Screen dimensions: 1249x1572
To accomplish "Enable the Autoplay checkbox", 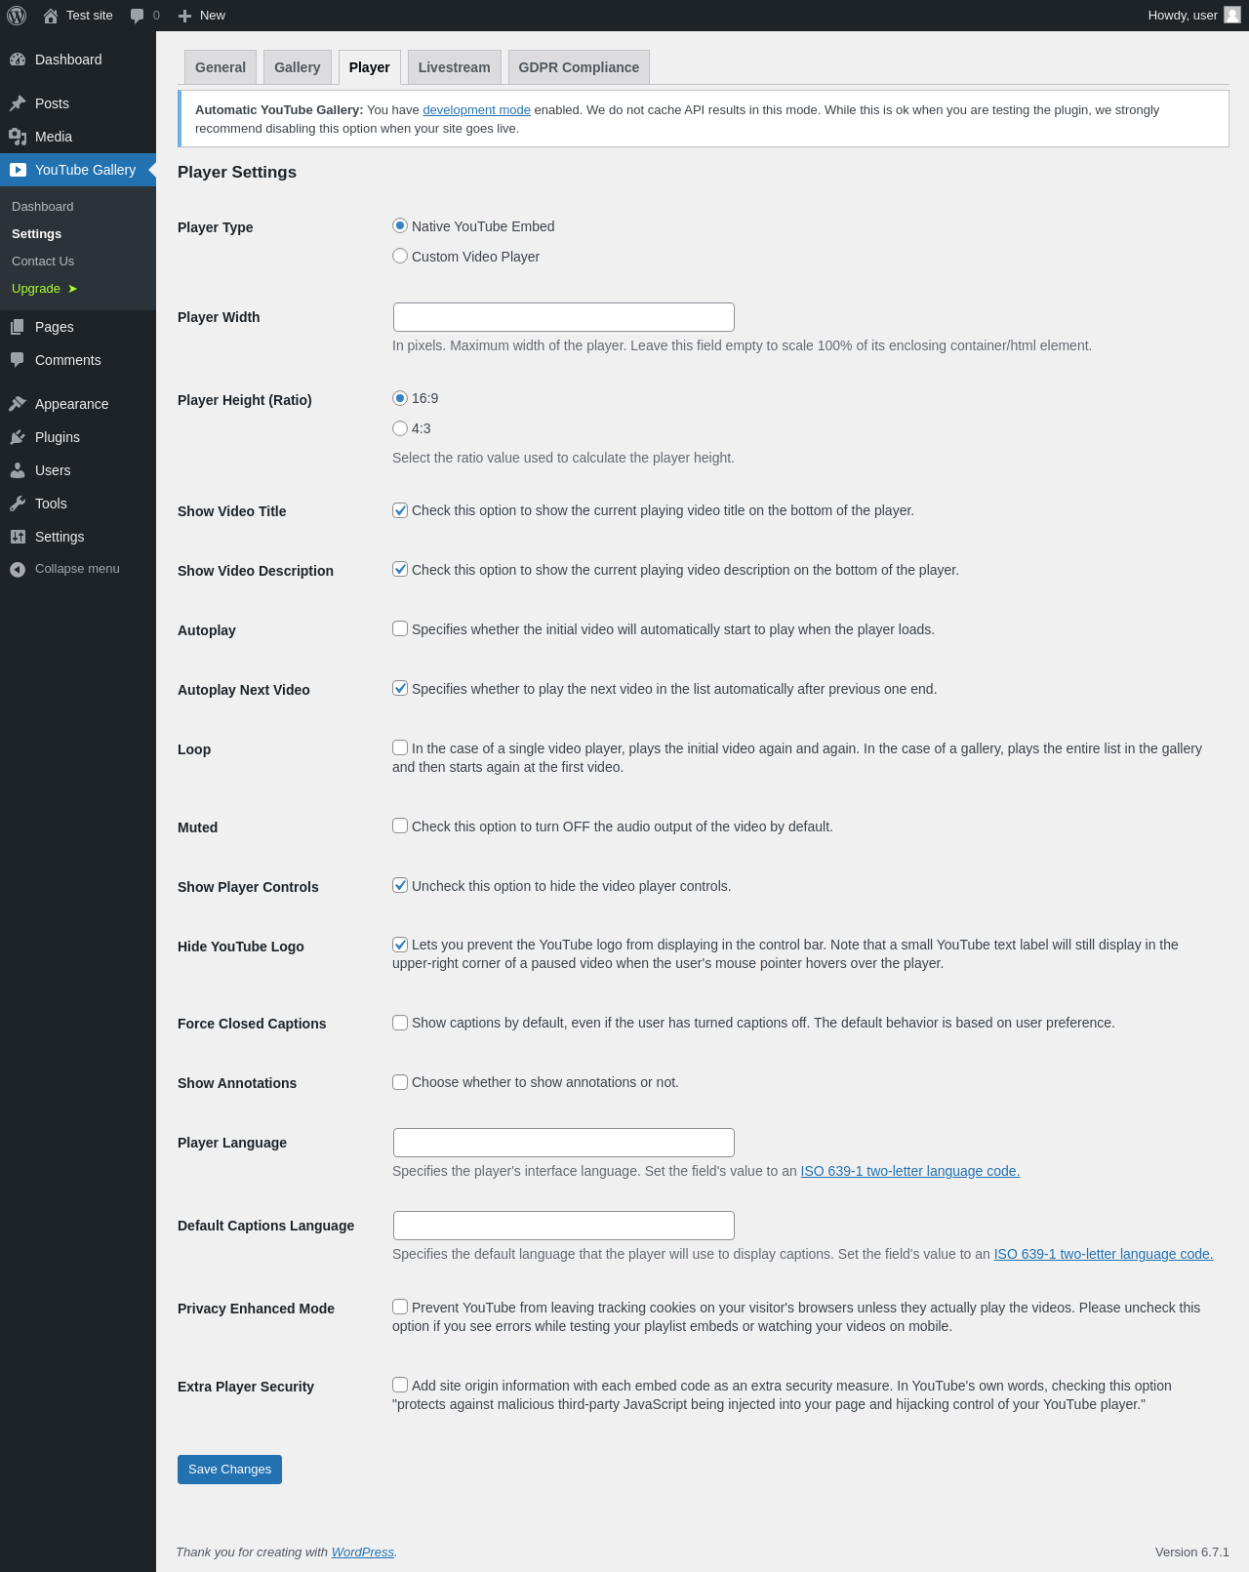I will 400,628.
